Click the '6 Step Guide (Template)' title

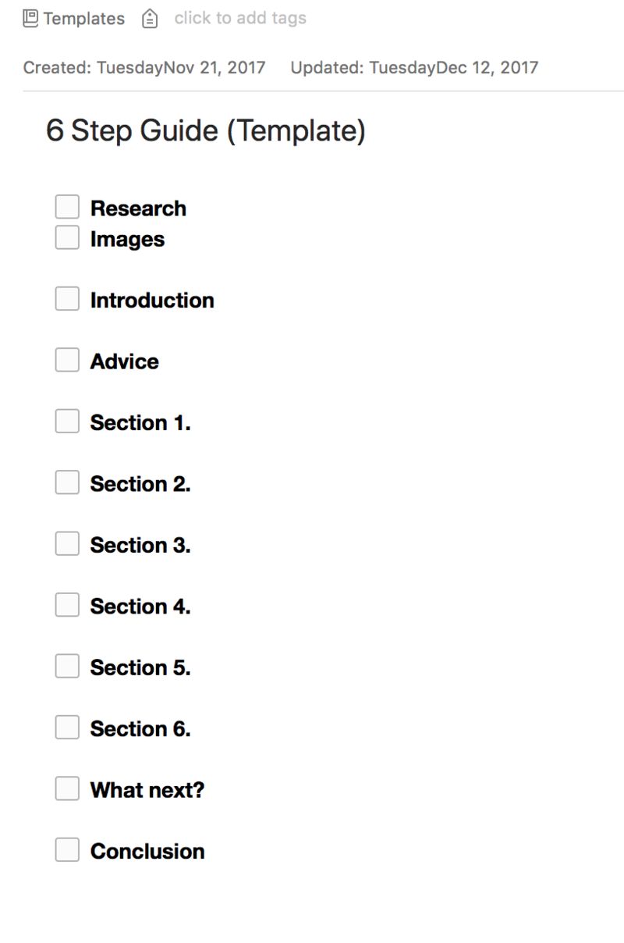pyautogui.click(x=206, y=130)
